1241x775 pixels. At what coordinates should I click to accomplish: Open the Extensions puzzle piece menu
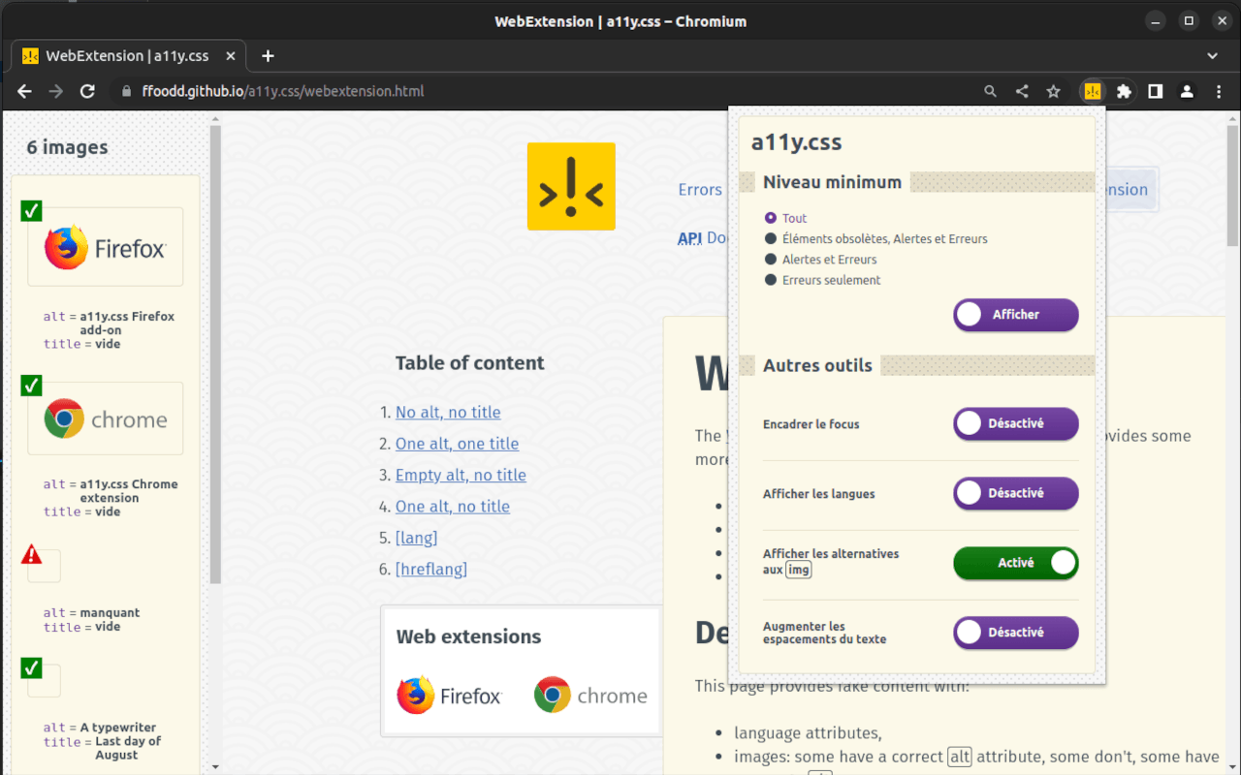1124,91
